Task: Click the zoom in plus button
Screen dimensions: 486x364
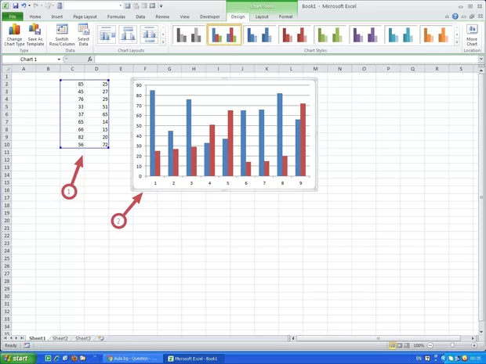Action: [x=474, y=345]
